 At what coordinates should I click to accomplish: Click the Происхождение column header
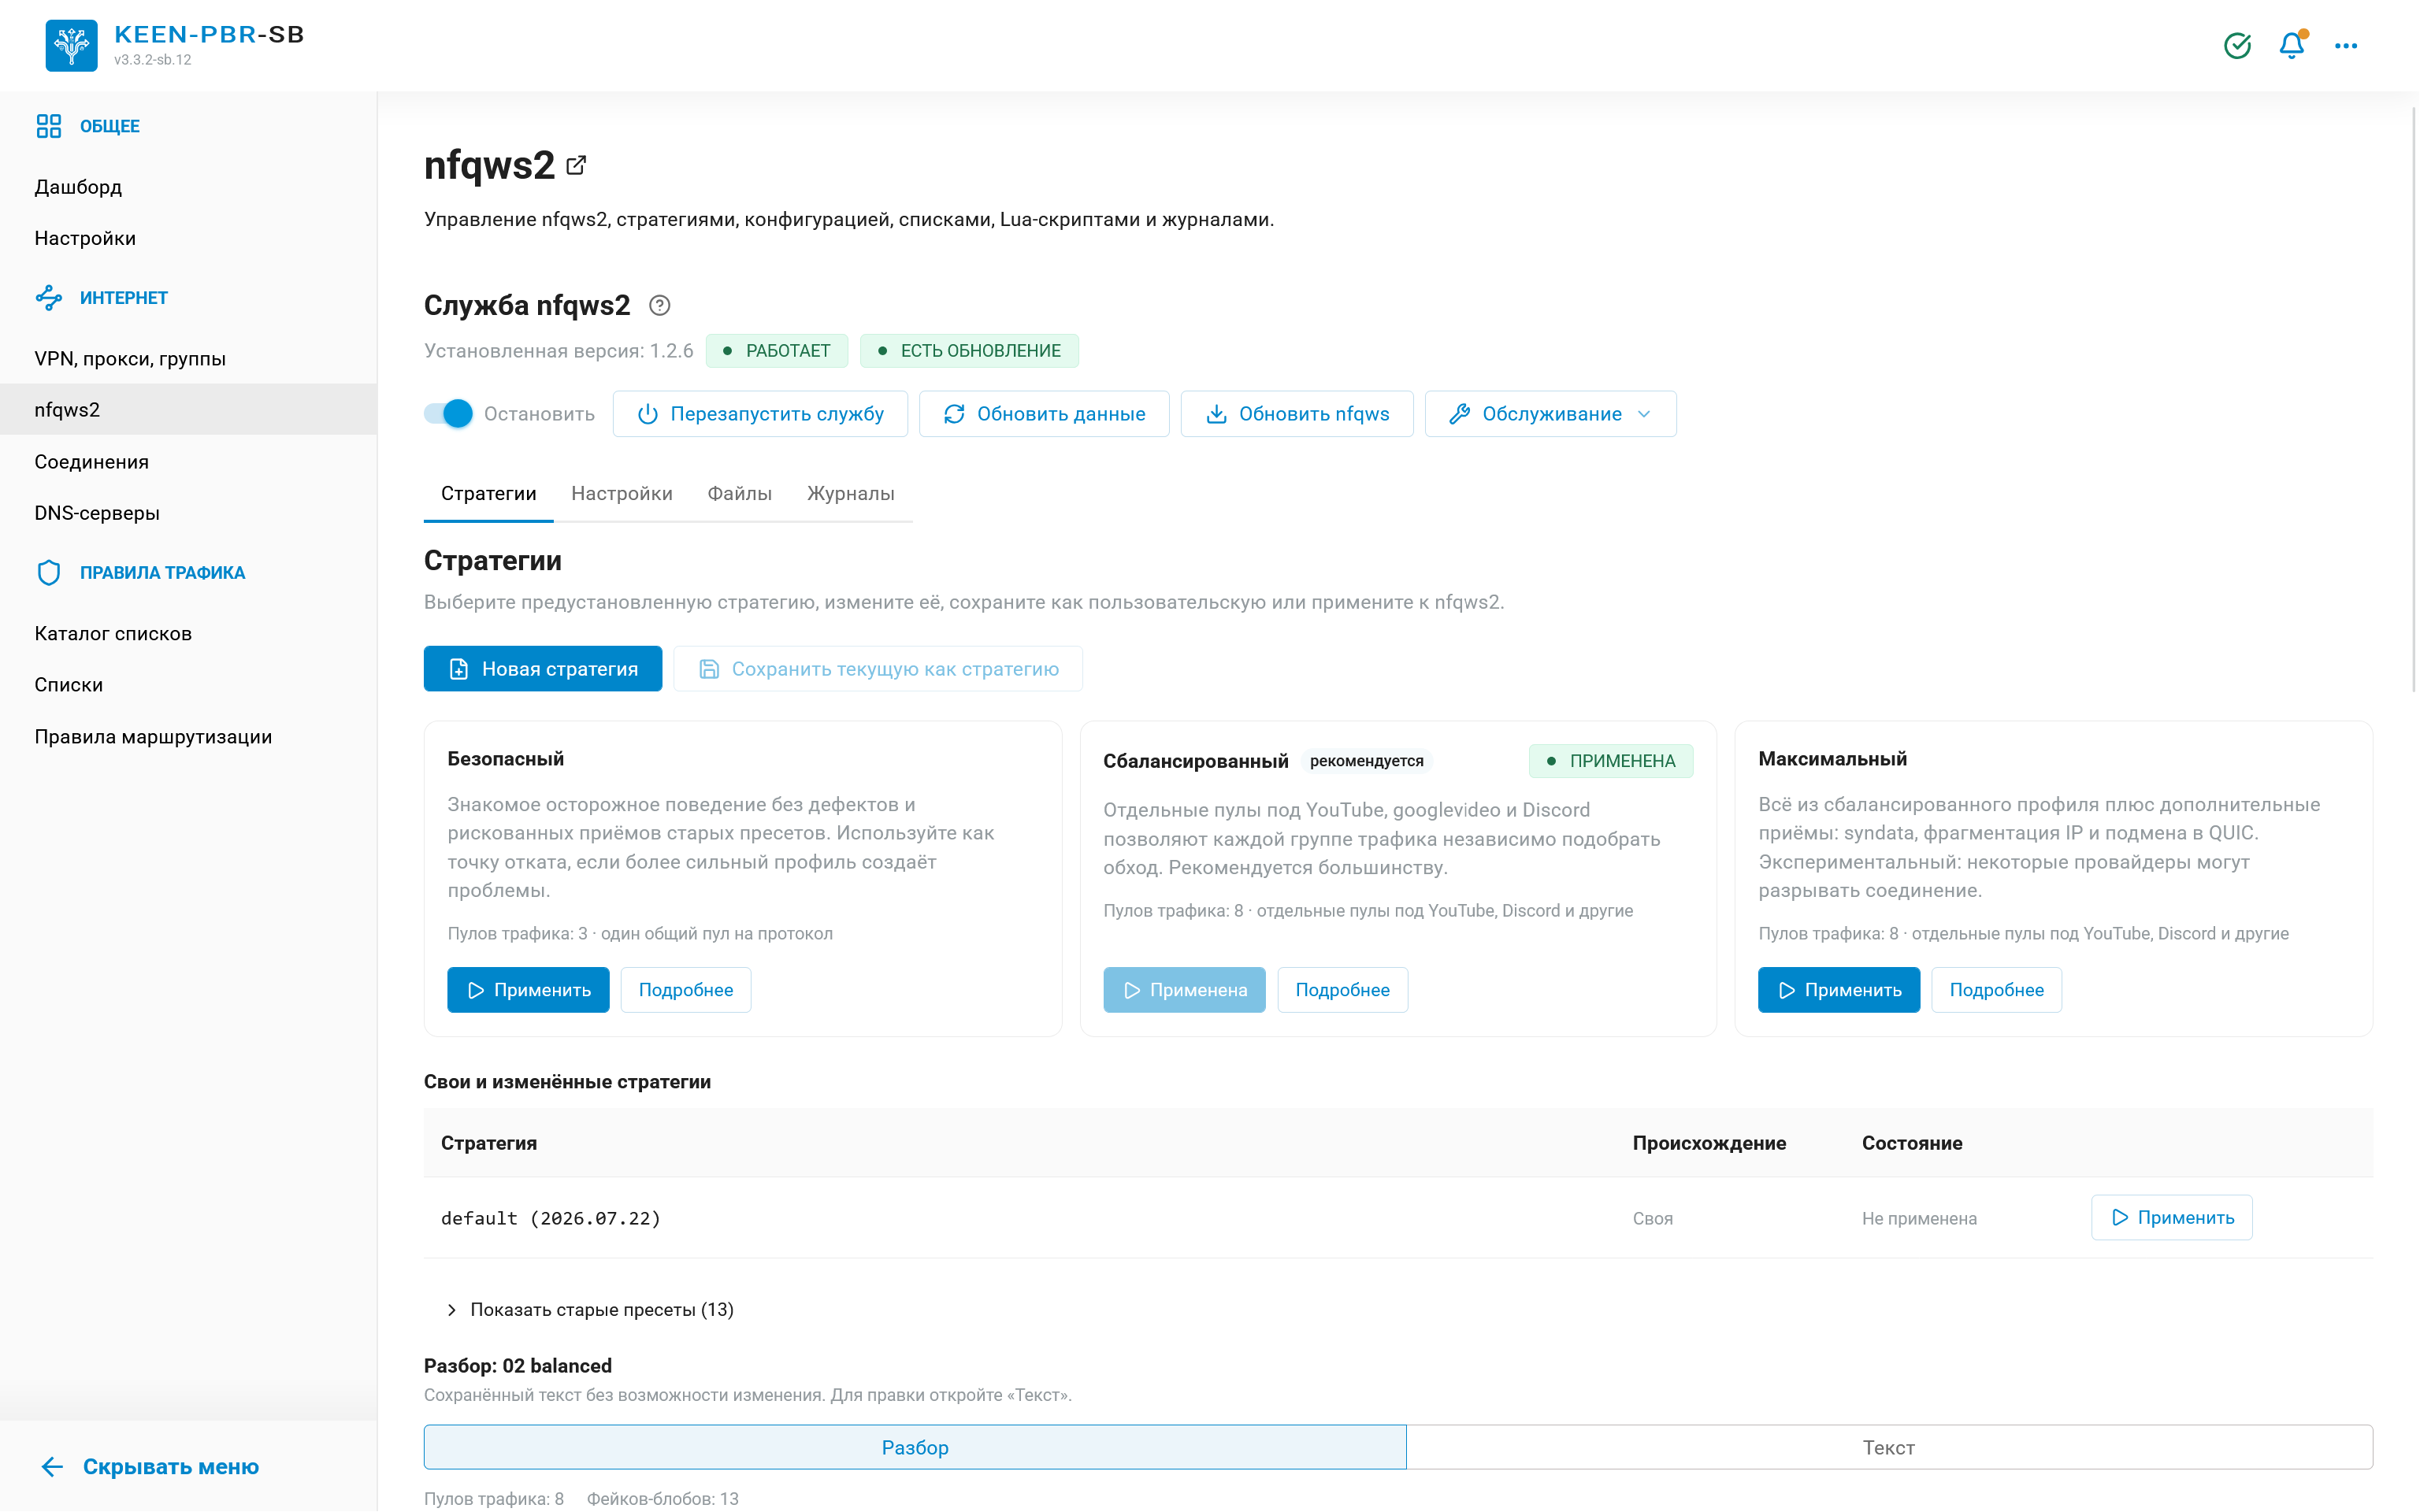tap(1709, 1143)
